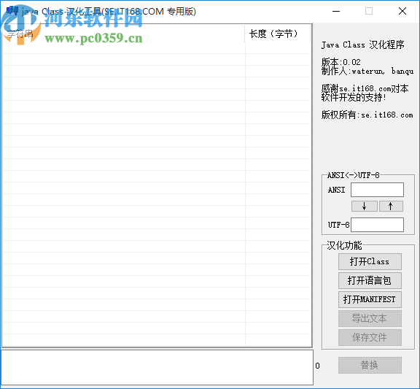
Task: Click the replacement text box at bottom
Action: (157, 367)
